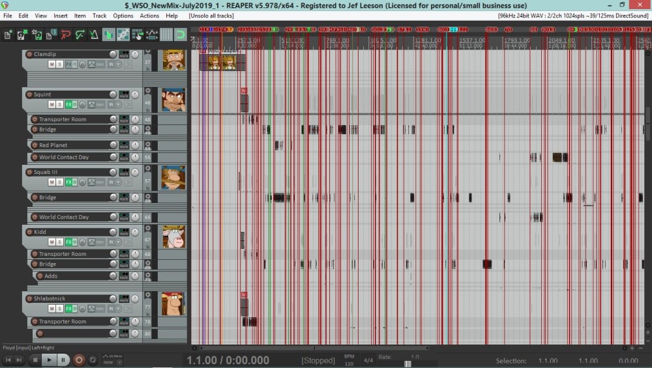This screenshot has width=652, height=368.
Task: Toggle the Auto-crossfade toolbar icon
Action: point(108,35)
